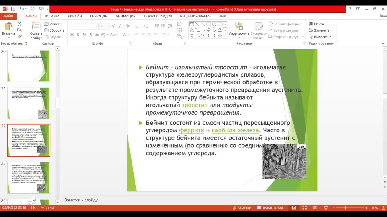Toggle Underline Ч formatting
387x217 pixels.
pyautogui.click(x=84, y=35)
